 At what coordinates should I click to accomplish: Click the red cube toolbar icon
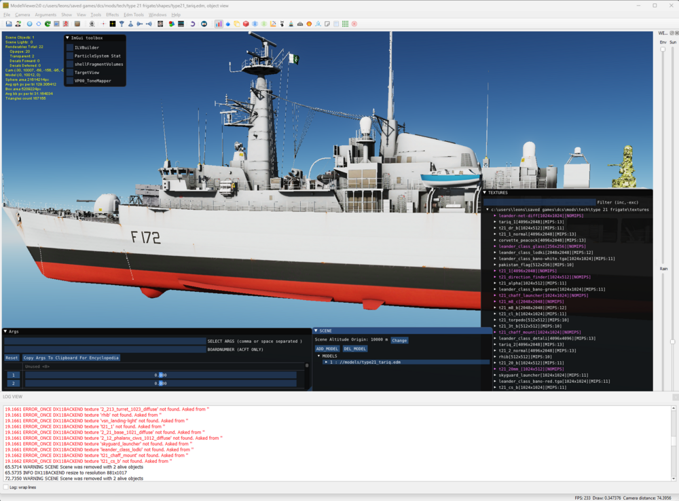246,24
